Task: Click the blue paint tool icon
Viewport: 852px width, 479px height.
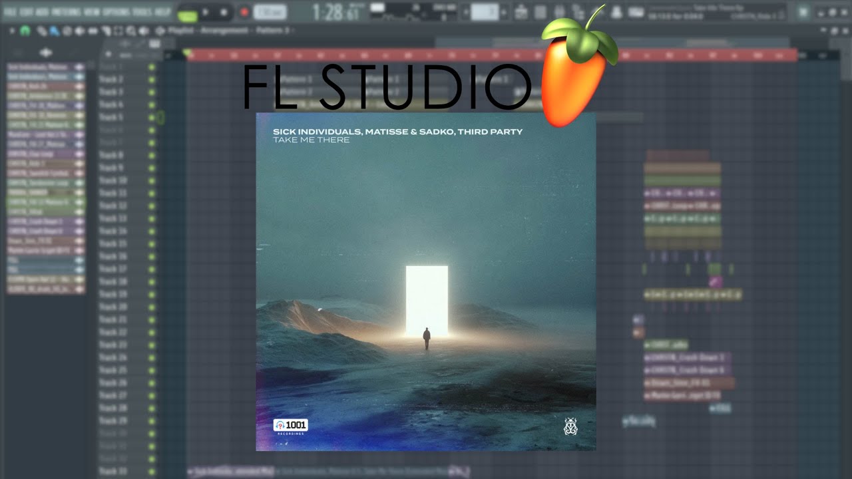Action: 53,31
